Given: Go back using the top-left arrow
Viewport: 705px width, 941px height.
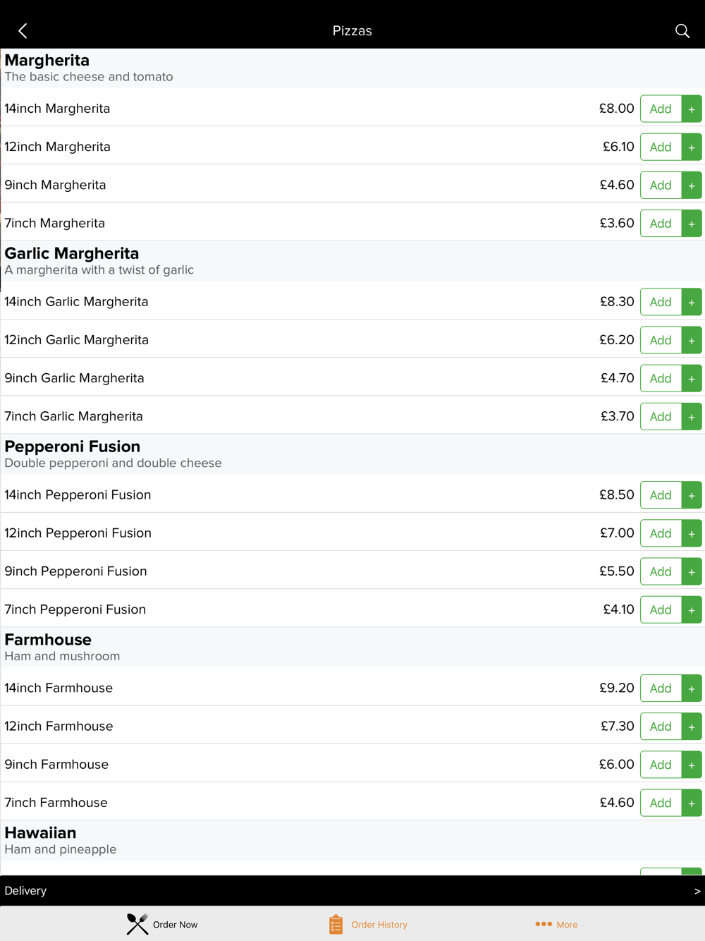Looking at the screenshot, I should (23, 31).
